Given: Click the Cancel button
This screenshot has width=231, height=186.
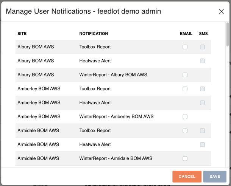Looking at the screenshot, I should 187,177.
